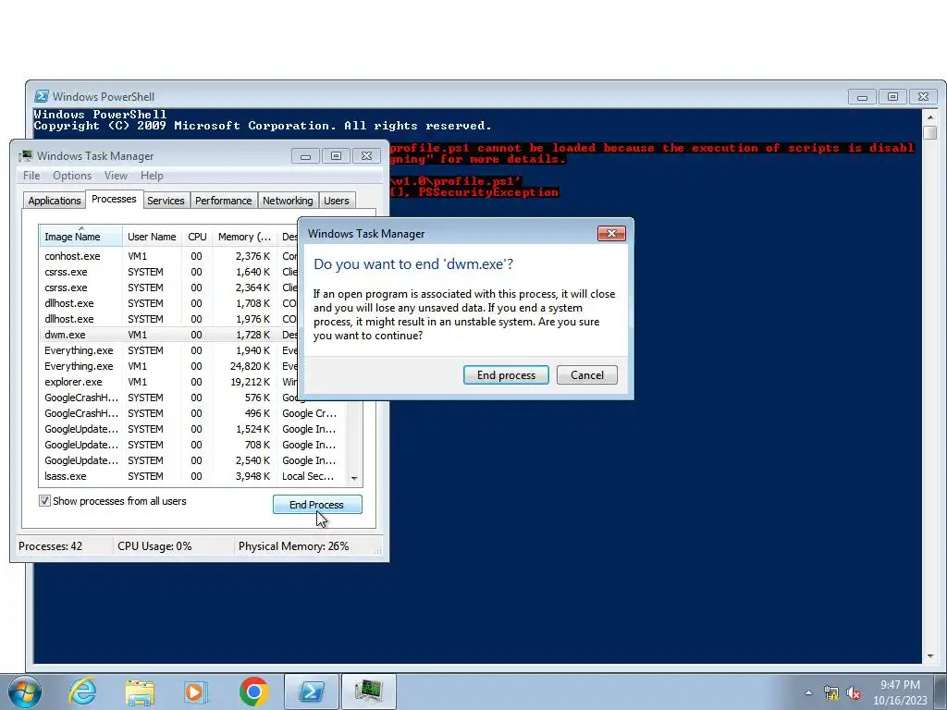
Task: Select Everything.exe row owned by VM1
Action: (x=169, y=366)
